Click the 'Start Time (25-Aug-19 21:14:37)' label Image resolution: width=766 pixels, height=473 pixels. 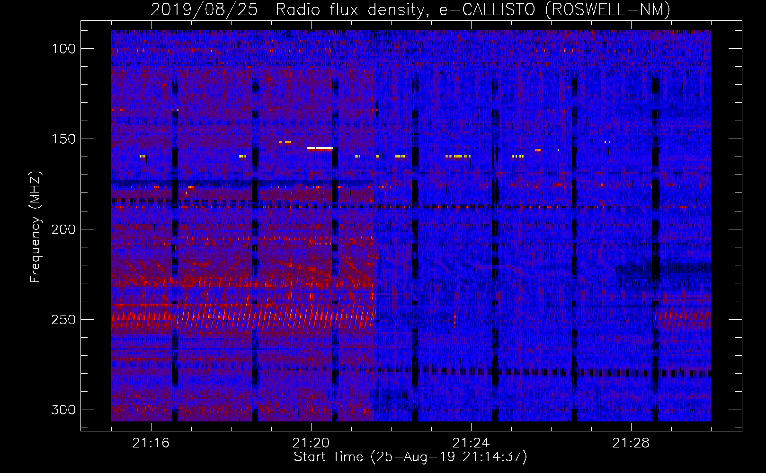tap(410, 457)
